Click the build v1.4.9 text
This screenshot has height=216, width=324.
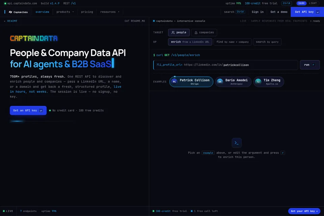[x=50, y=3]
